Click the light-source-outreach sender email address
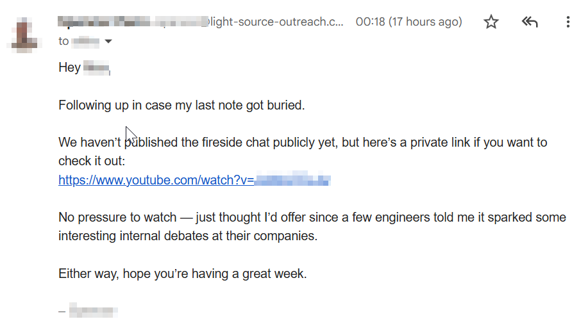 [x=276, y=22]
